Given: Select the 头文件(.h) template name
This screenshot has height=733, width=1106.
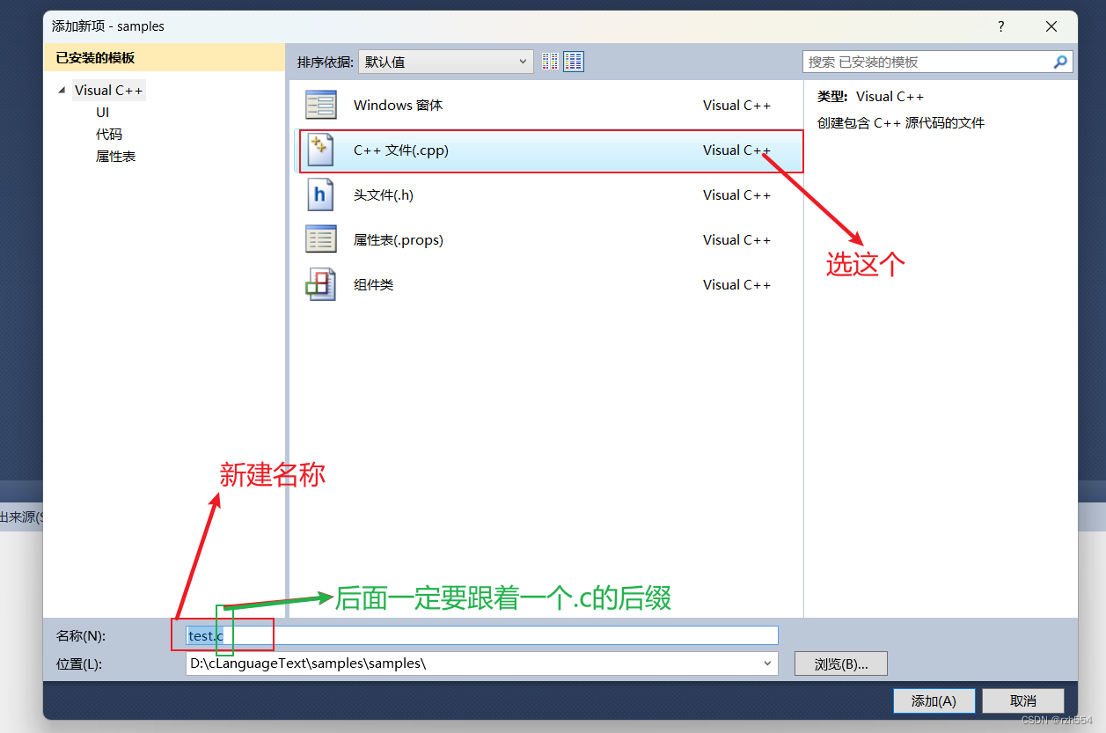Looking at the screenshot, I should coord(384,195).
